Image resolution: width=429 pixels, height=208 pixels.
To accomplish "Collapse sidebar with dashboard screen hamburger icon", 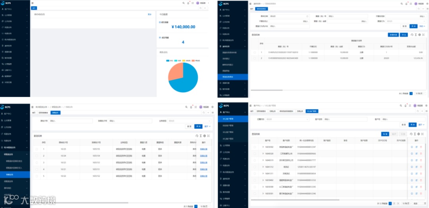I will click(x=33, y=3).
